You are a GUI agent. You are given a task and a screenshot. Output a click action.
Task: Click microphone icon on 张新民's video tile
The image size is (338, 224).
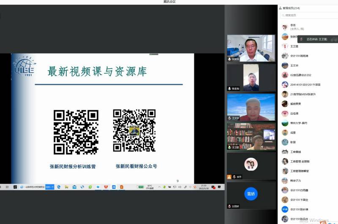[x=229, y=59]
